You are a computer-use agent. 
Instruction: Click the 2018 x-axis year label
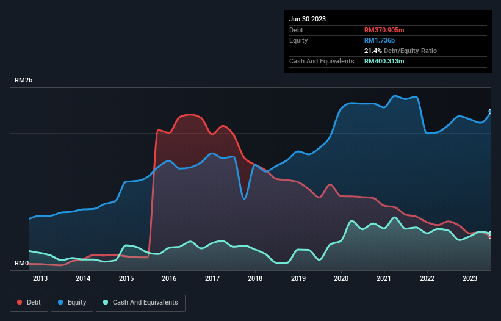255,278
